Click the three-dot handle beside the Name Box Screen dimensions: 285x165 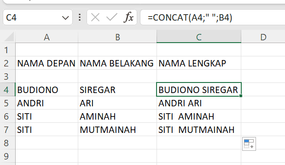[80, 17]
